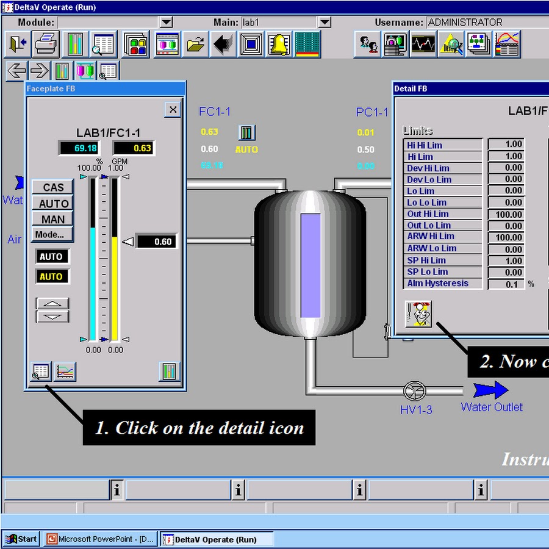Open faceplate bars icon in main toolbar
549x549 pixels.
(74, 44)
